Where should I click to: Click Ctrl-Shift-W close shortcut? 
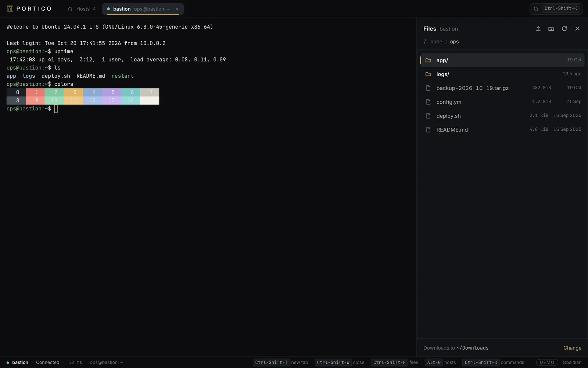pos(340,362)
